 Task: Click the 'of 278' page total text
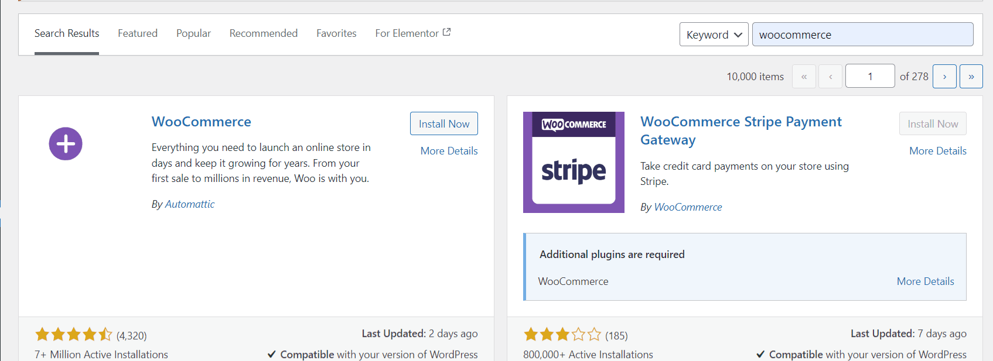tap(914, 77)
